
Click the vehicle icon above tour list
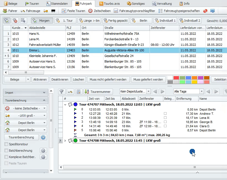pyautogui.click(x=70, y=91)
